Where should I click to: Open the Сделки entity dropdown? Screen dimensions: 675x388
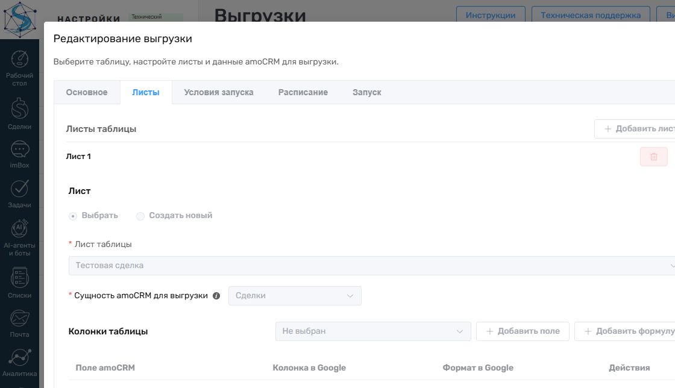tap(295, 296)
